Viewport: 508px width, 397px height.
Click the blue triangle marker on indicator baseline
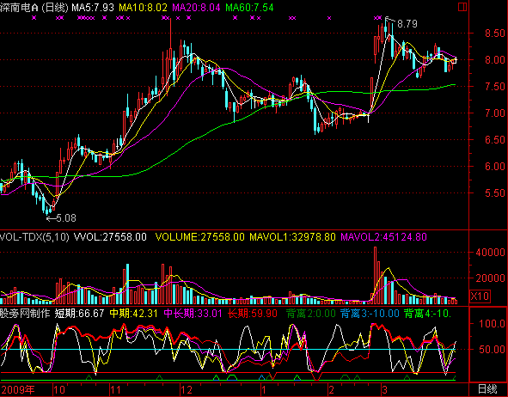[x=262, y=377]
